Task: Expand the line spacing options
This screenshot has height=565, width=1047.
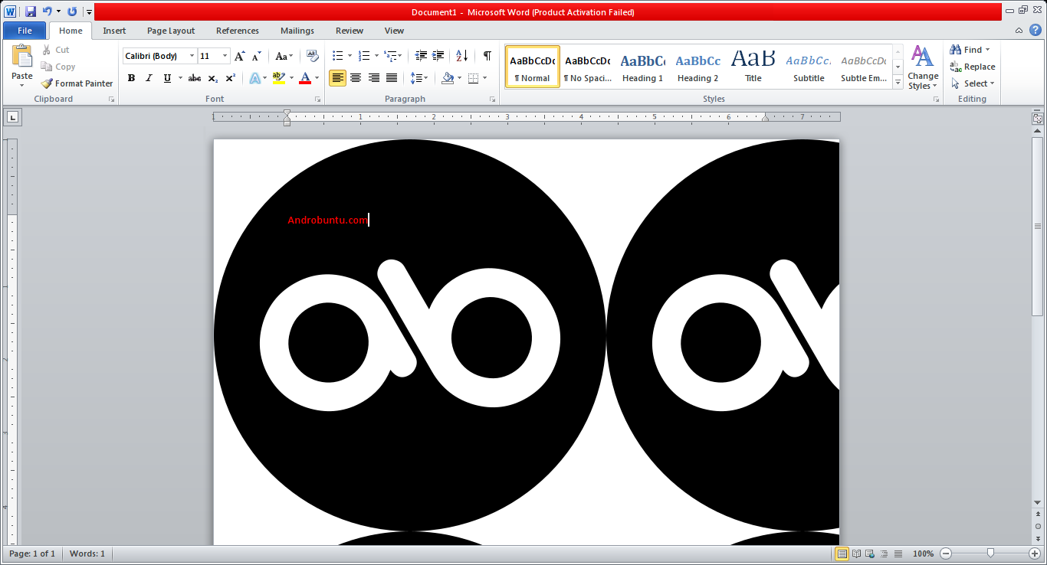Action: (425, 77)
